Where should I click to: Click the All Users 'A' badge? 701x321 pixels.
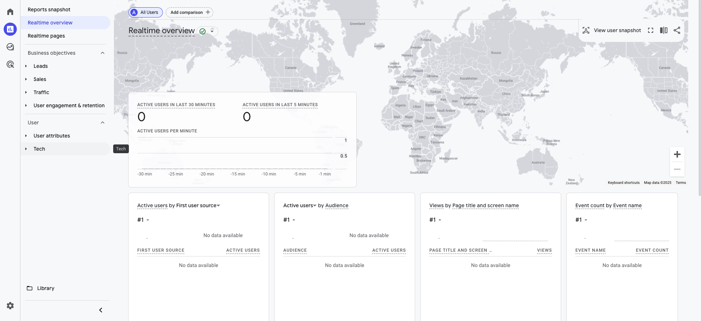tap(134, 12)
